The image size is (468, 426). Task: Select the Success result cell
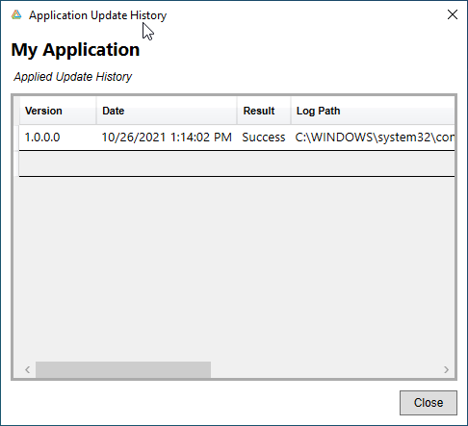pos(264,138)
